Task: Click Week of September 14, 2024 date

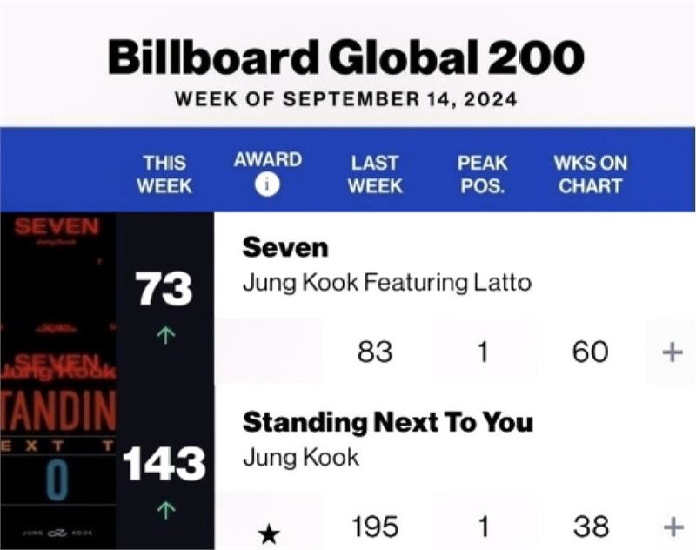Action: click(346, 98)
